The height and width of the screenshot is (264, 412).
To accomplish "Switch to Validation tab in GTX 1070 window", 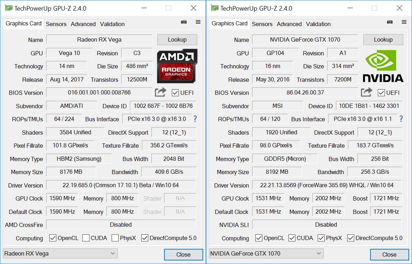I will click(x=318, y=24).
